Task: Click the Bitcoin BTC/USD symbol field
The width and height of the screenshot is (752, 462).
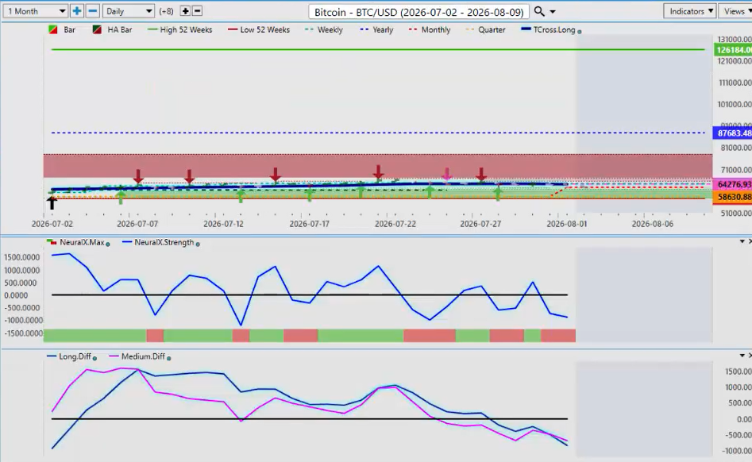Action: tap(418, 11)
